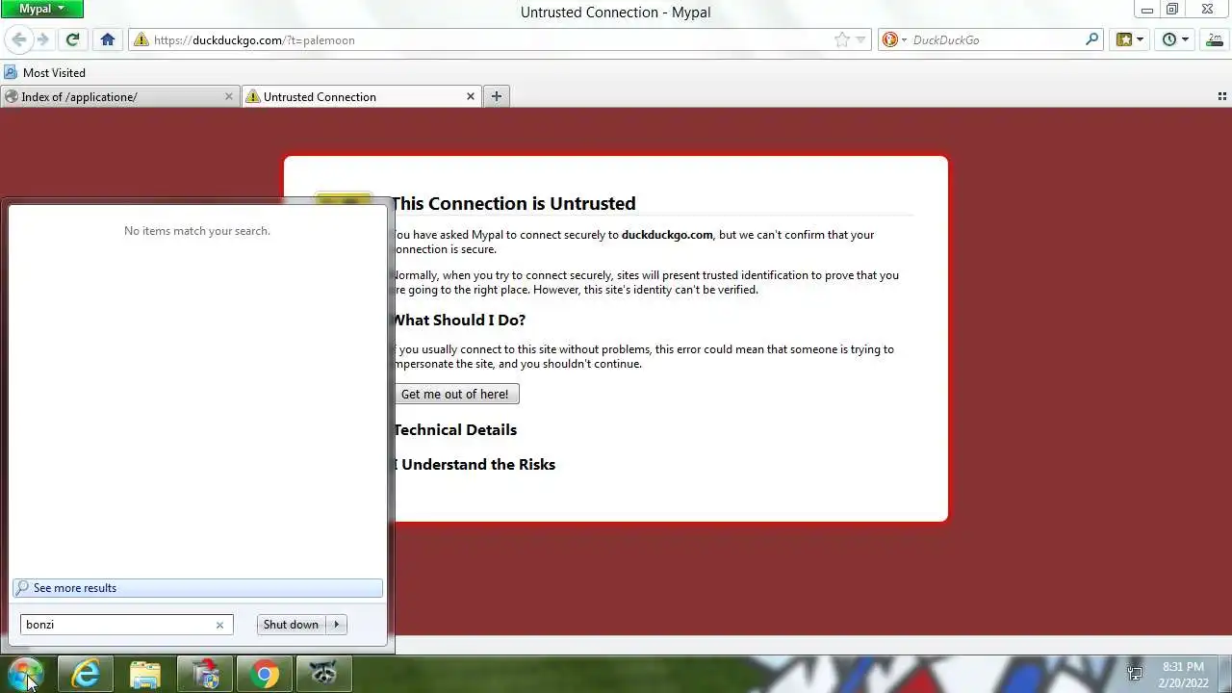This screenshot has height=693, width=1232.
Task: Open Windows Explorer from the taskbar
Action: (145, 674)
